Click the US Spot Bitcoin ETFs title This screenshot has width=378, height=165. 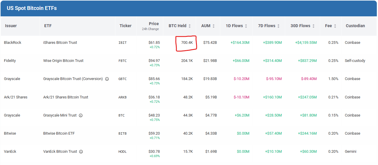point(32,8)
